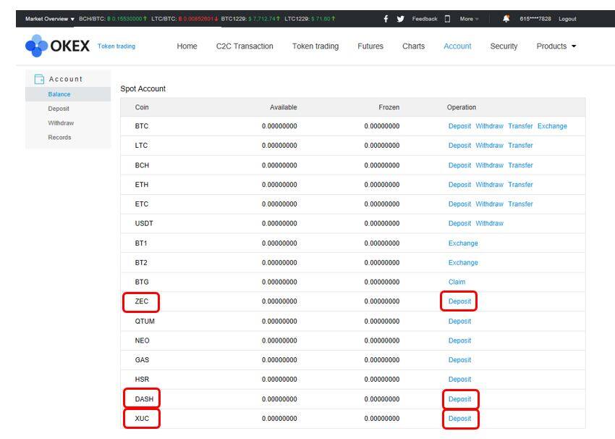Click the Feedback link

425,19
